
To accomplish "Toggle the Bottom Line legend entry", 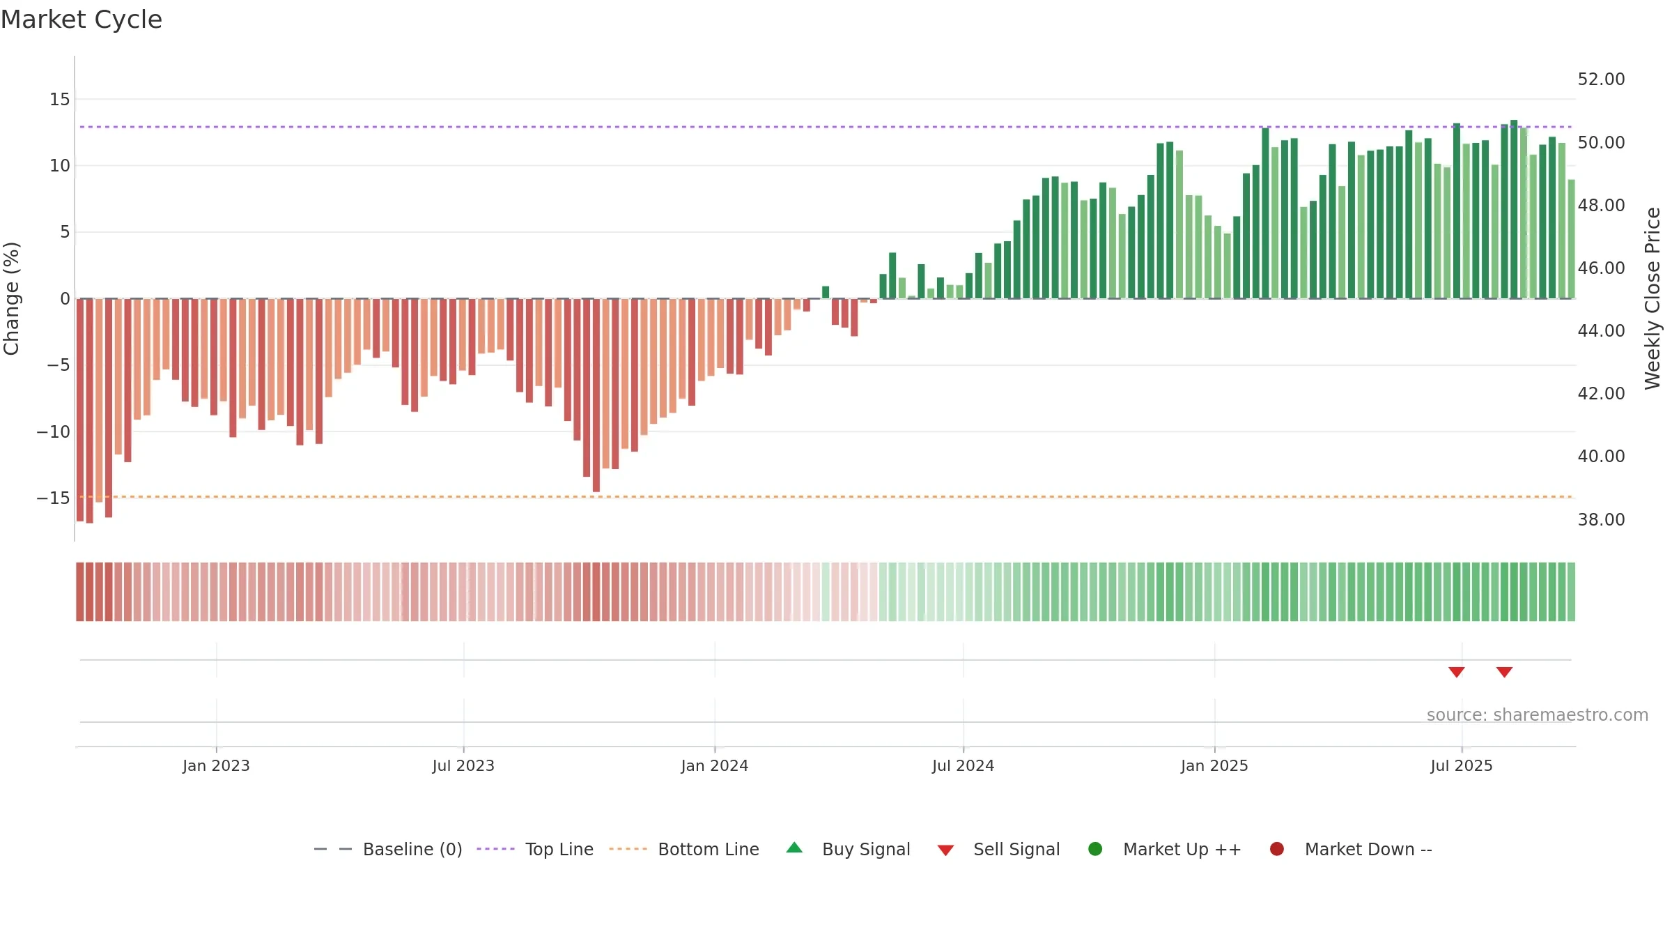I will [684, 849].
